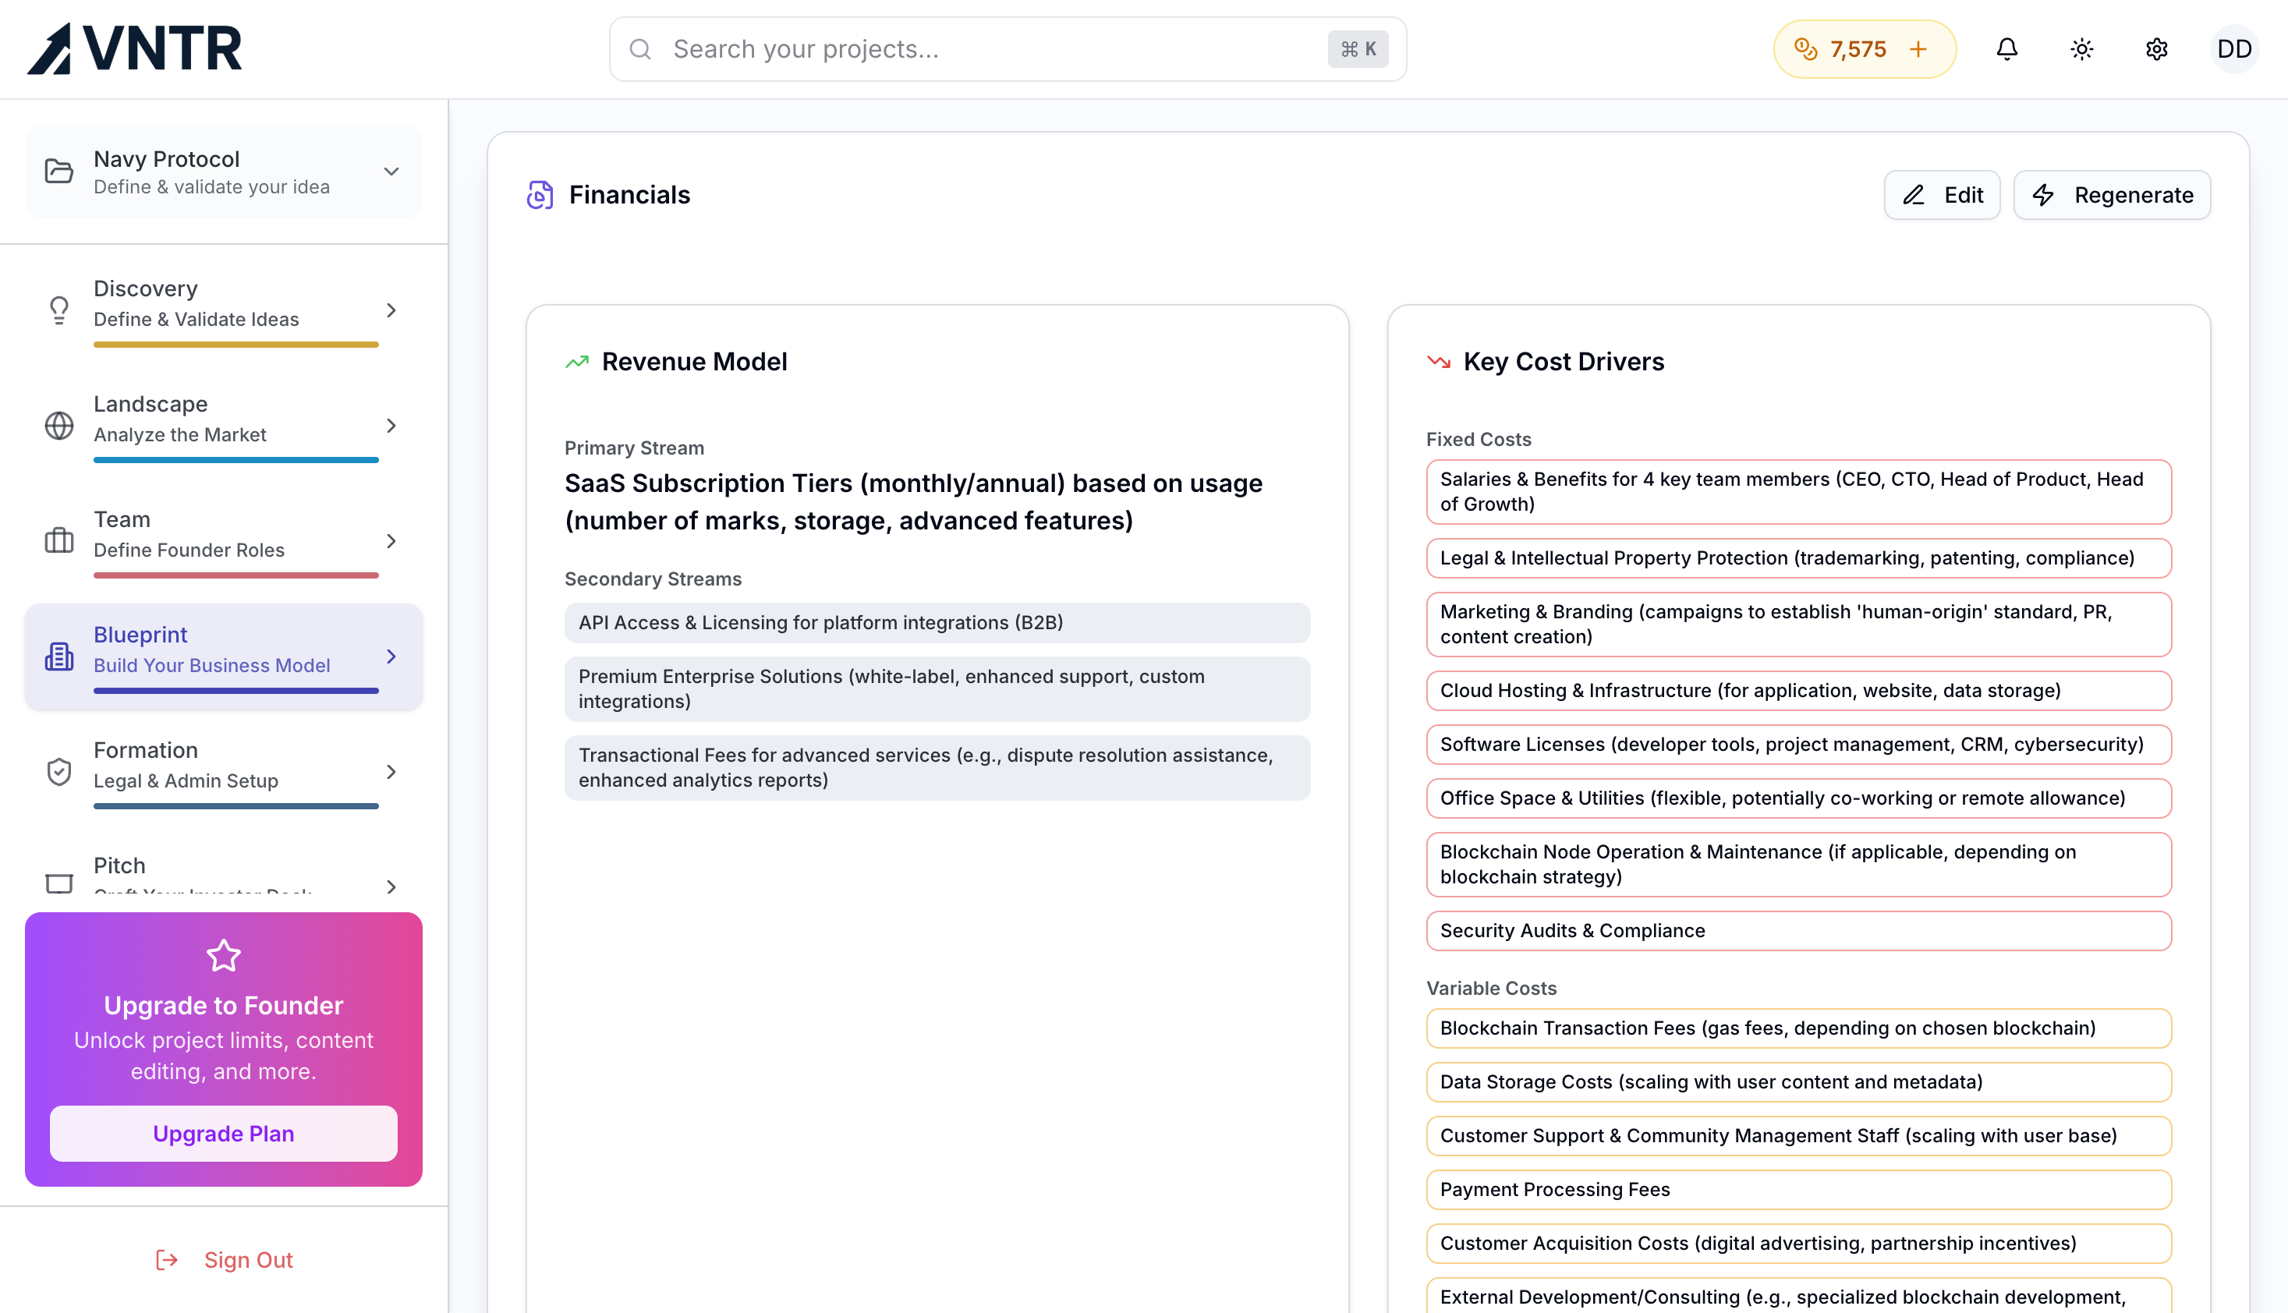Click the Discovery lightbulb icon
The height and width of the screenshot is (1313, 2288).
(x=59, y=310)
